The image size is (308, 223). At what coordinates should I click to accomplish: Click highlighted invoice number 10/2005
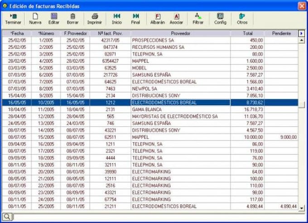point(46,102)
